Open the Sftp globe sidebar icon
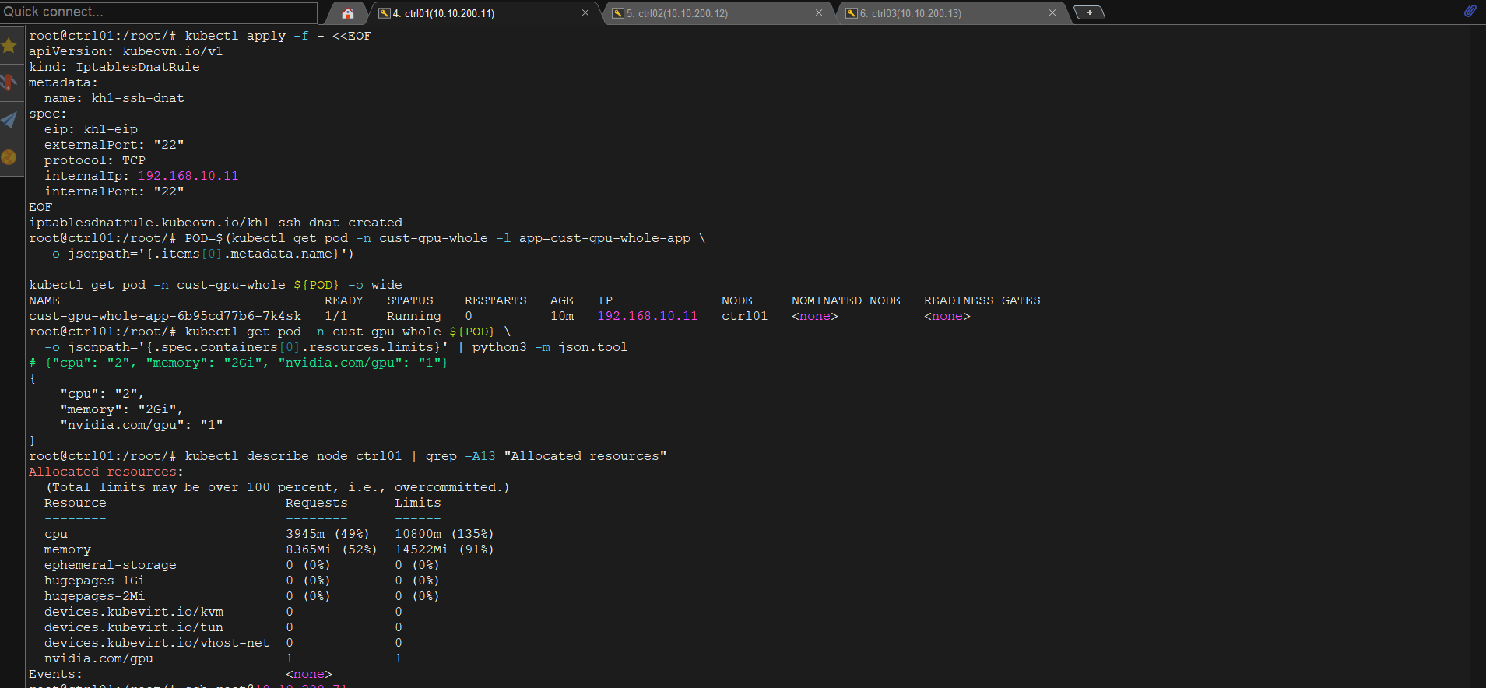Image resolution: width=1486 pixels, height=688 pixels. click(x=9, y=157)
